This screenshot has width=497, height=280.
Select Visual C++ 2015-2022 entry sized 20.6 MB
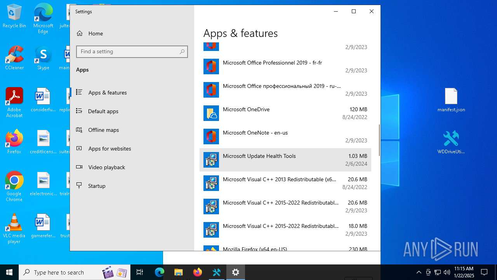click(285, 206)
